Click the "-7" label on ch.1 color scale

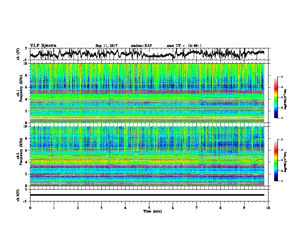click(281, 118)
